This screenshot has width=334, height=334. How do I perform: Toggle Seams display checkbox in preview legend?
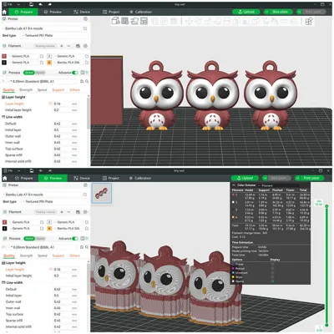272,281
